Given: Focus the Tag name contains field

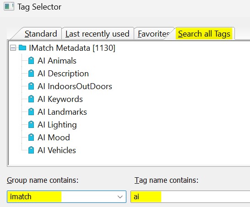Looking at the screenshot, I should (x=190, y=196).
